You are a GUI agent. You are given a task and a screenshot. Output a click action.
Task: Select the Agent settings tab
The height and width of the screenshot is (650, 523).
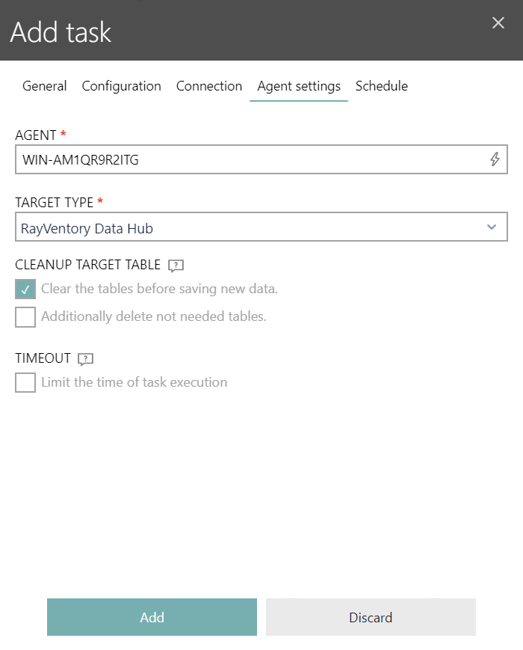tap(299, 86)
